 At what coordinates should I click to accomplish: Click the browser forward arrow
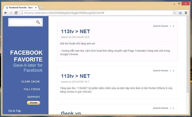[11, 13]
